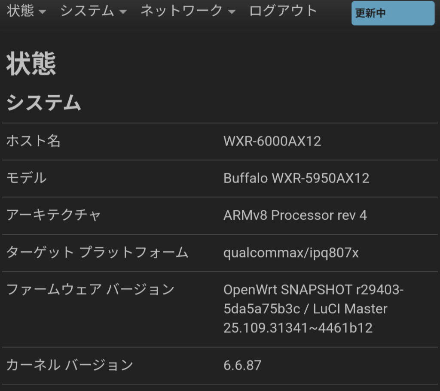440x391 pixels.
Task: Select ARMv8 Processor rev 4 value
Action: click(x=295, y=215)
